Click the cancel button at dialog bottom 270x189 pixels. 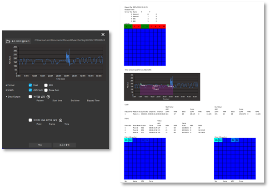coord(40,145)
